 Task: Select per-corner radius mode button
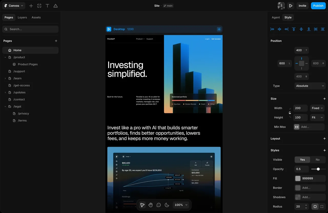322,207
